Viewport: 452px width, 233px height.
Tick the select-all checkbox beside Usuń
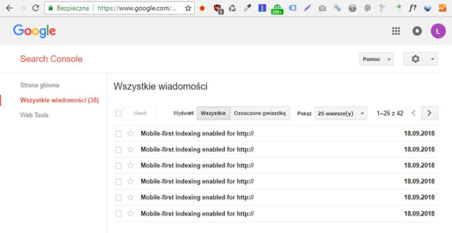coord(118,113)
